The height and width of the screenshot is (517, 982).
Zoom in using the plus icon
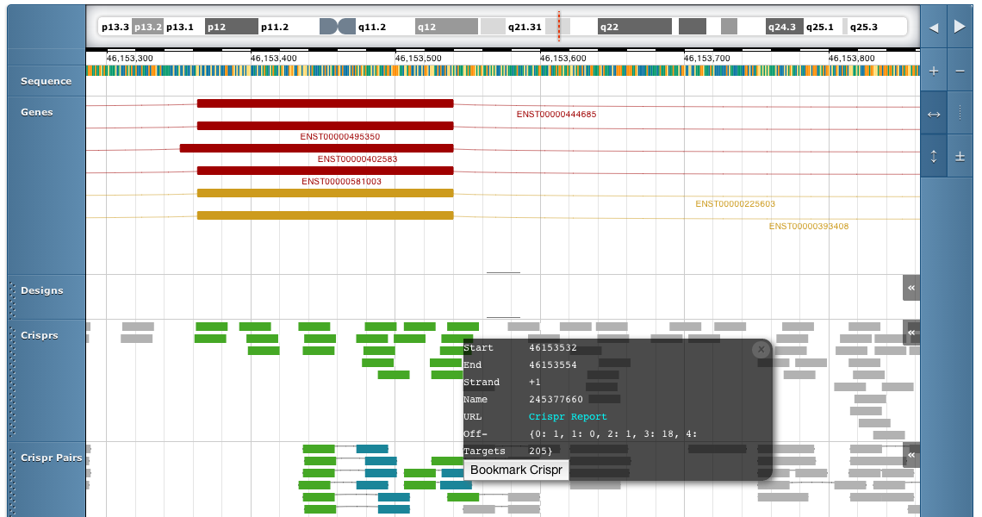[x=934, y=72]
